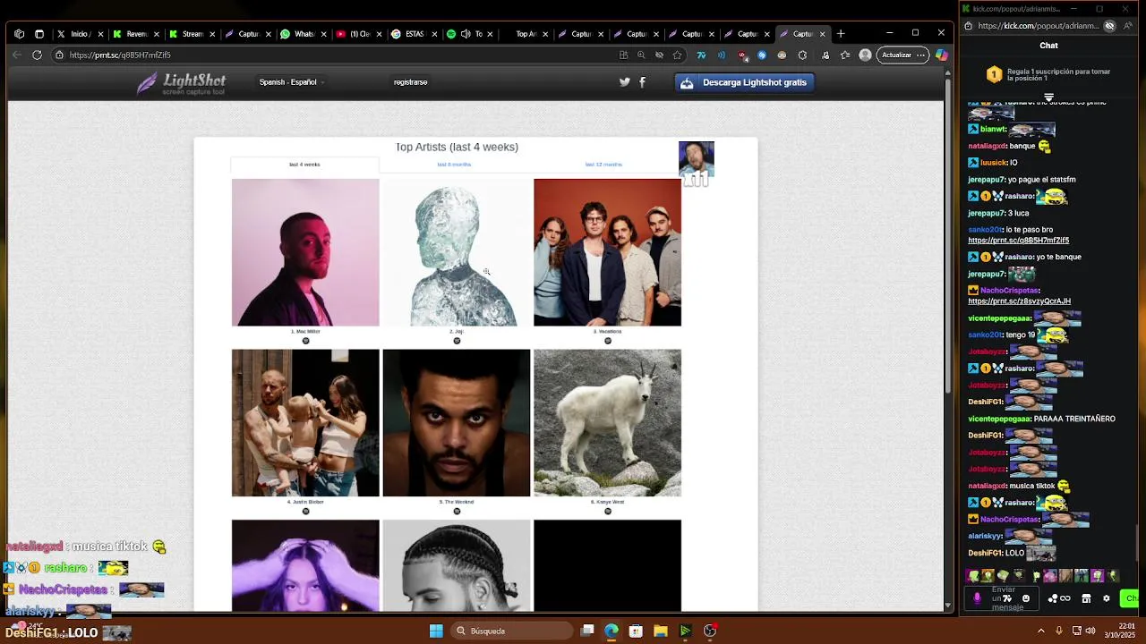Open NachoCrispetas's prnt.sc/z8svzyQcrAJH link in chat
Screen dimensions: 1146x644
pyautogui.click(x=1019, y=301)
